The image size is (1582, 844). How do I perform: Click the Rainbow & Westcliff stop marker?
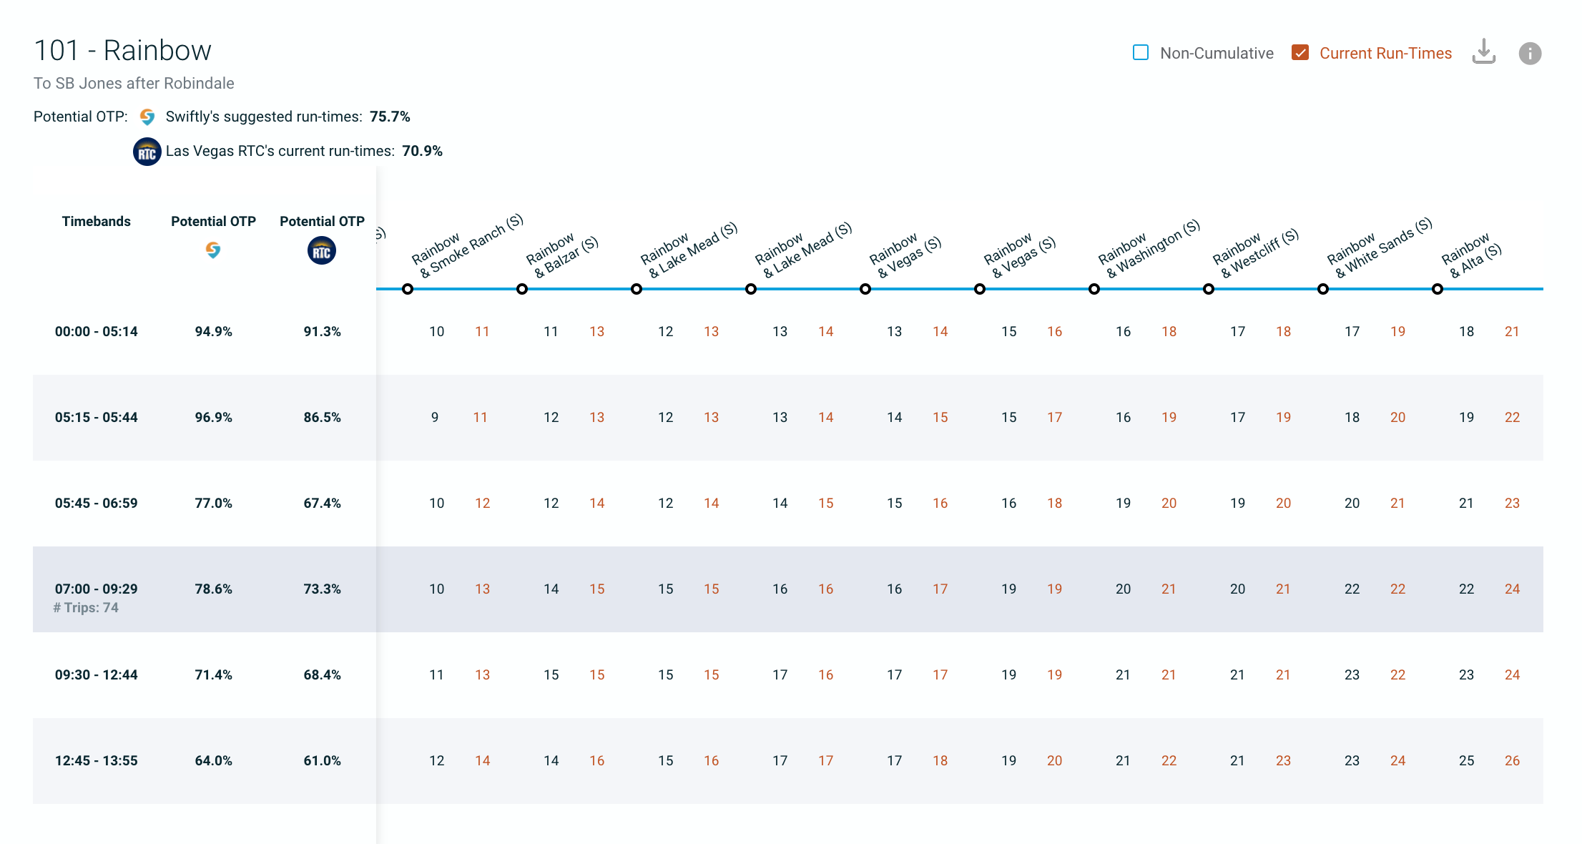click(1209, 289)
